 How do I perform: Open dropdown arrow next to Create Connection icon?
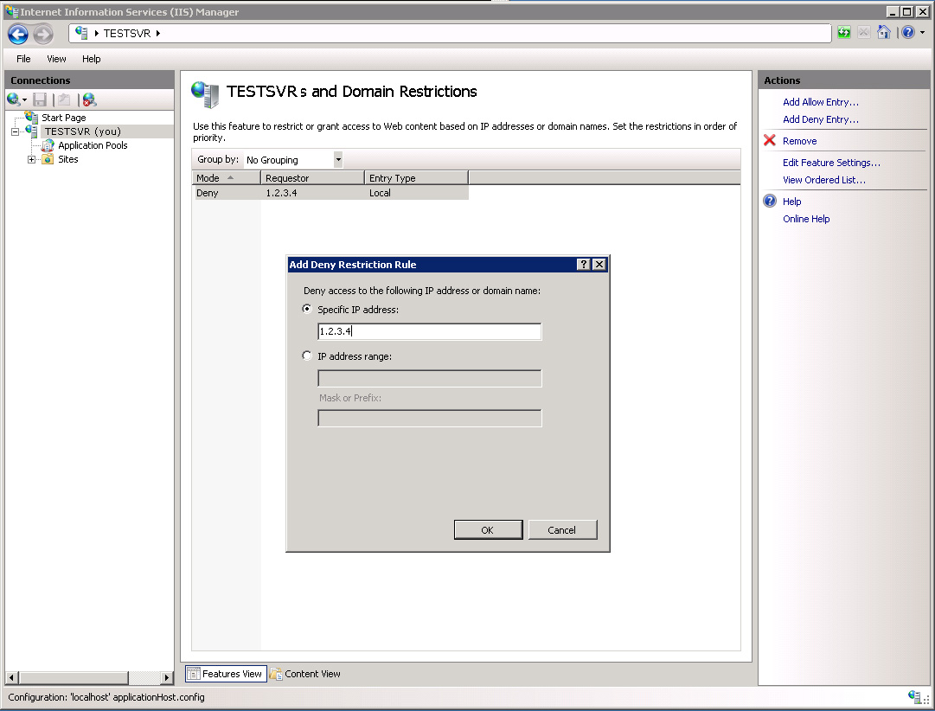coord(25,100)
